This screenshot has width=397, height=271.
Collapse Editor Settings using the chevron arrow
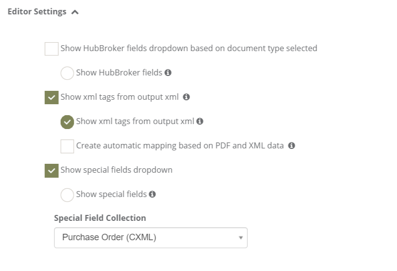point(75,12)
